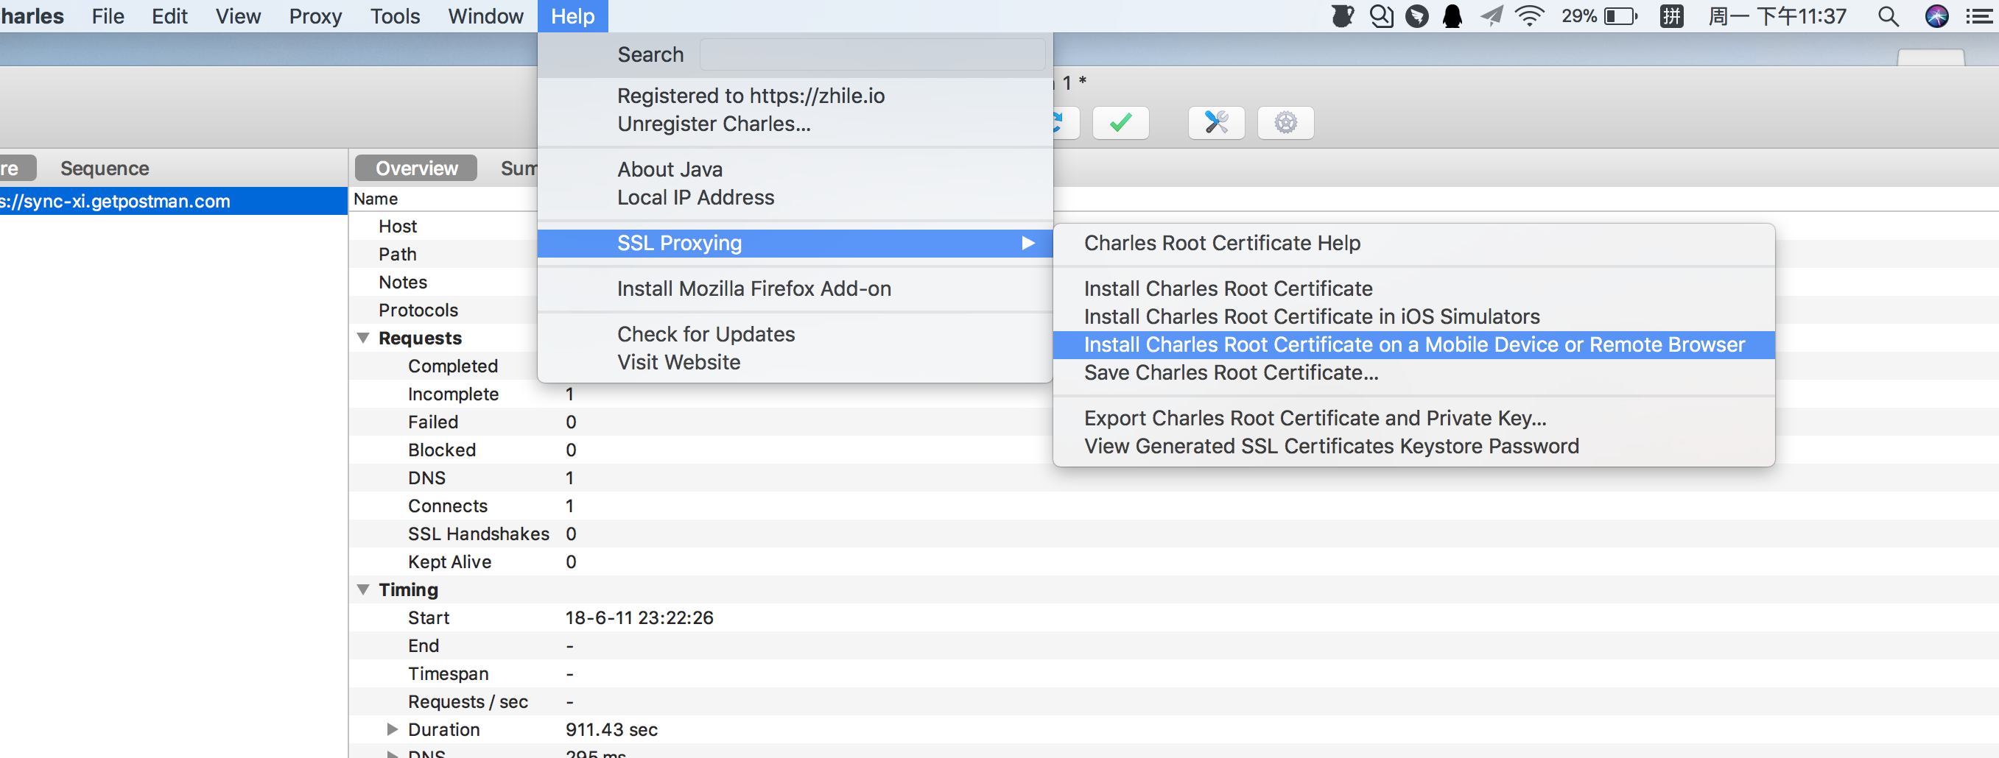Click the green checkmark Validate toolbar button

[x=1120, y=122]
